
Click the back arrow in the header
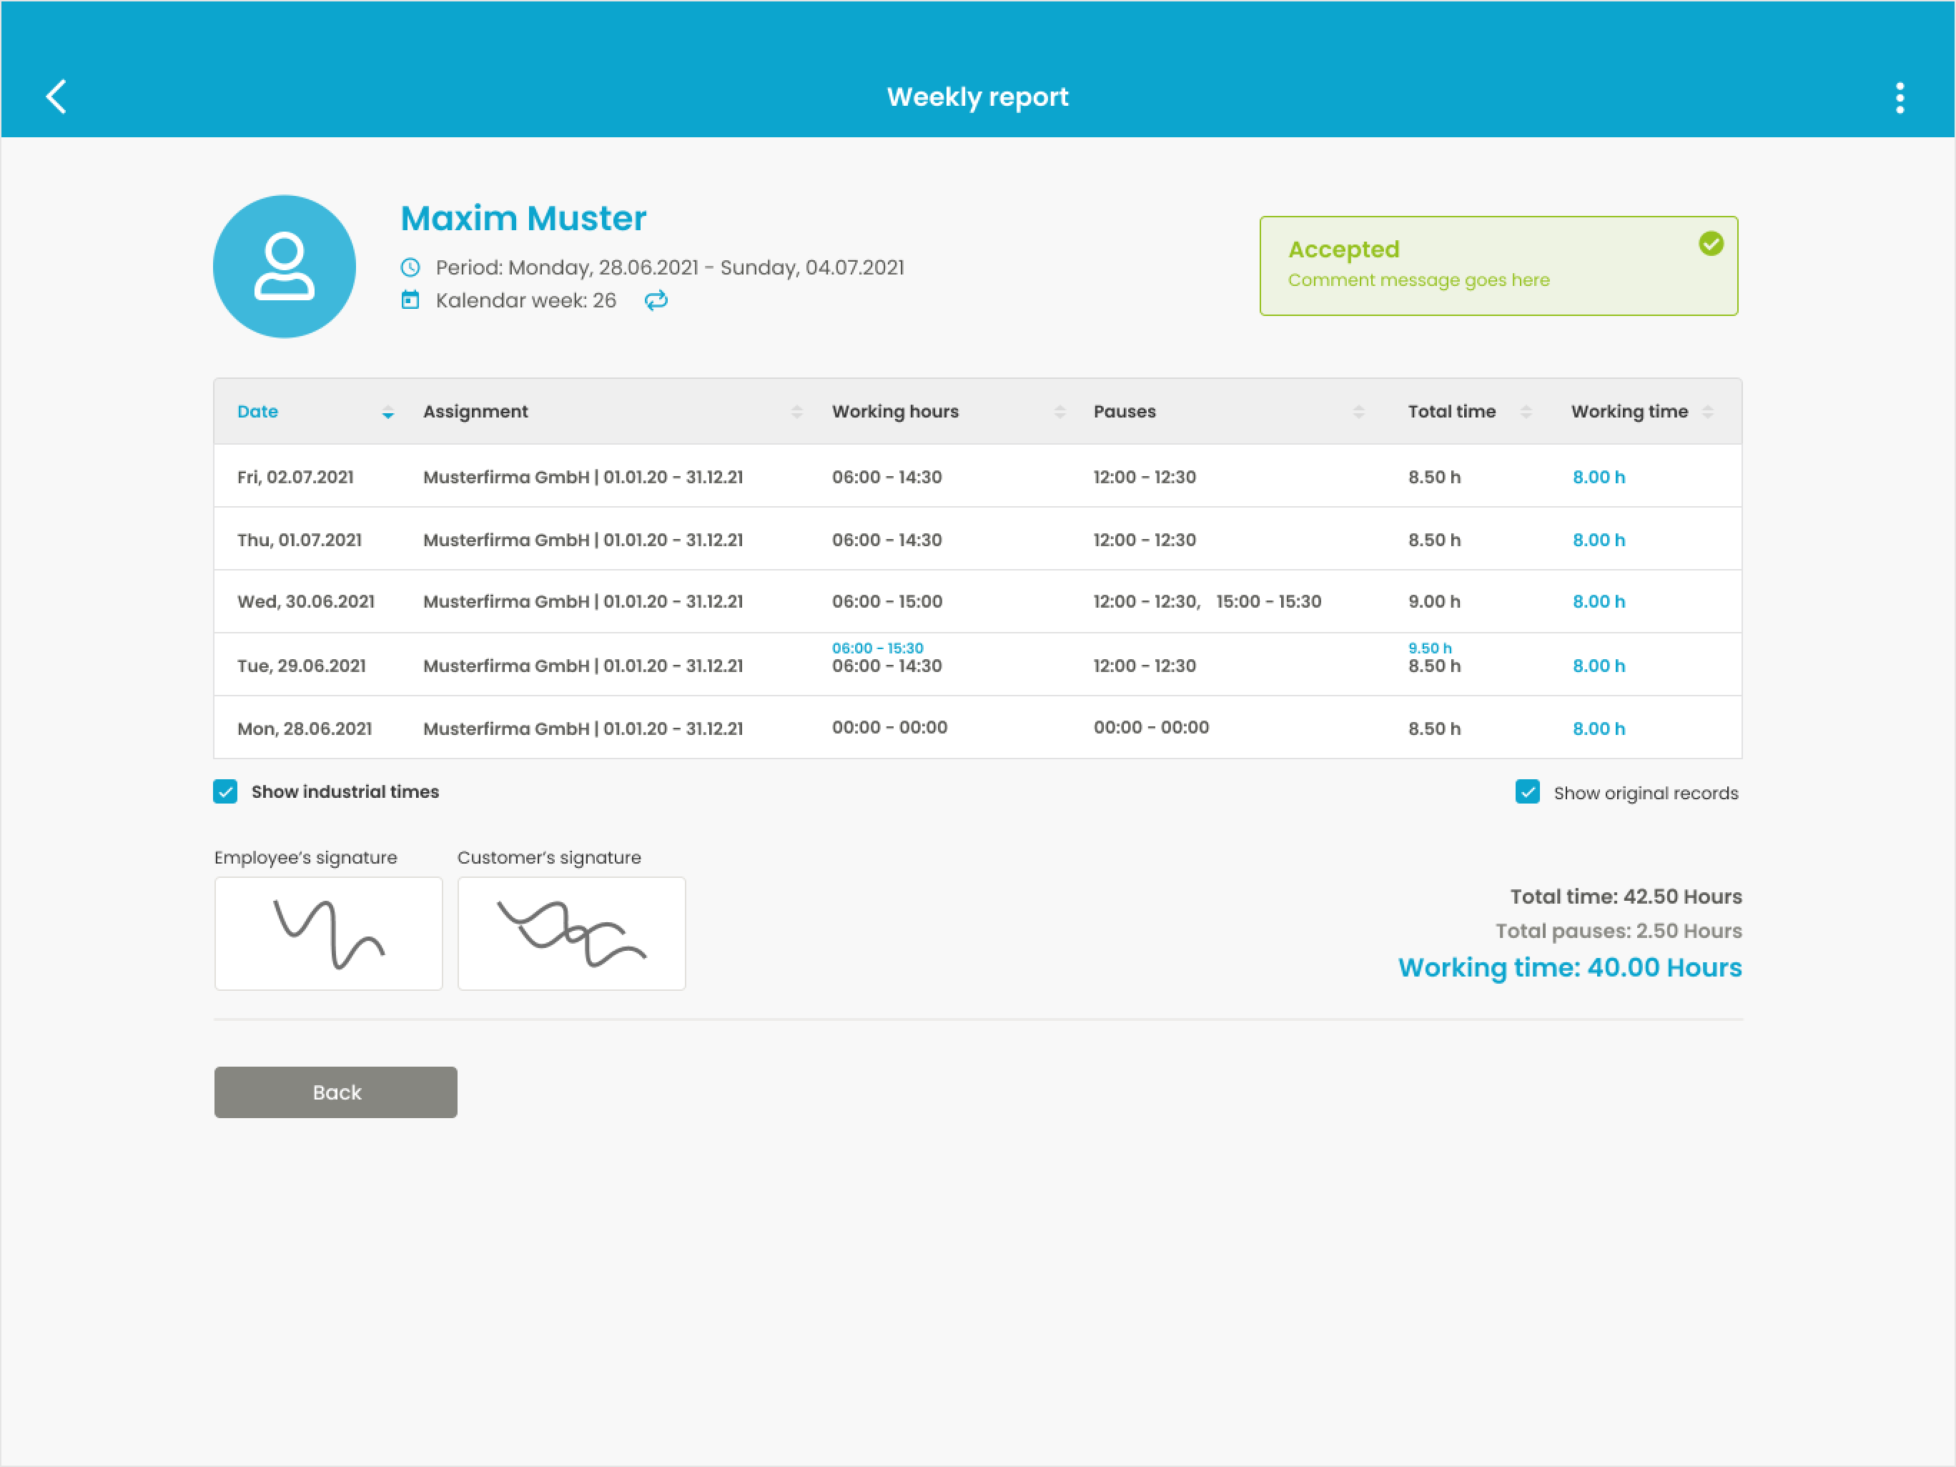tap(56, 97)
